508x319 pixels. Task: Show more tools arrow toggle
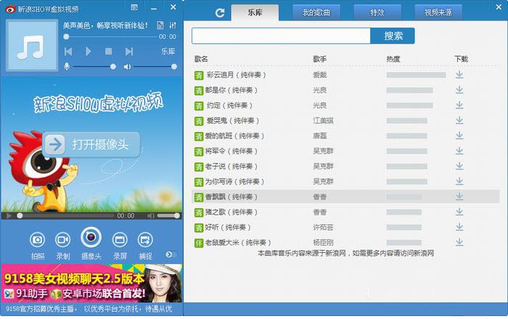coord(171,254)
